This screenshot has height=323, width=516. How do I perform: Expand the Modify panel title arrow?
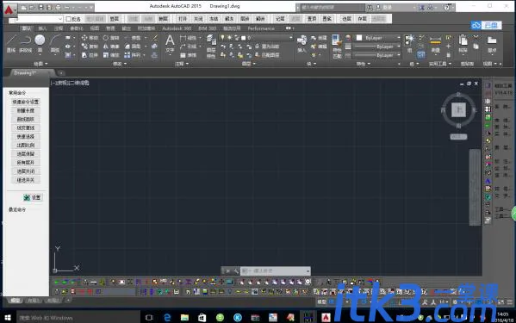coord(125,64)
